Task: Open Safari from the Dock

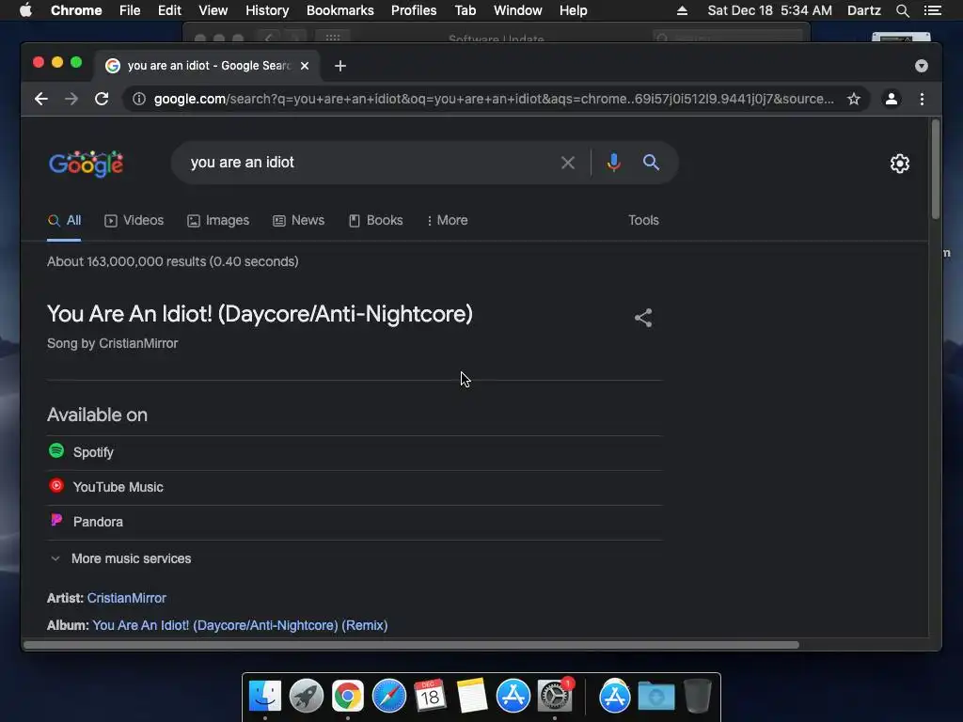Action: [388, 697]
